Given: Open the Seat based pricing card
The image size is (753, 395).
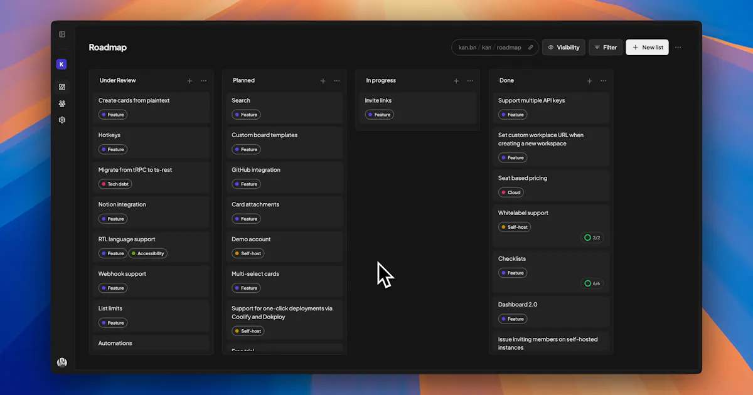Looking at the screenshot, I should [x=551, y=186].
